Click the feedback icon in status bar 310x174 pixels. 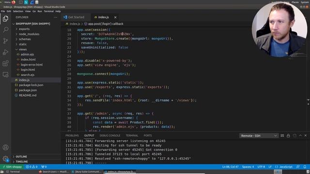(298, 167)
